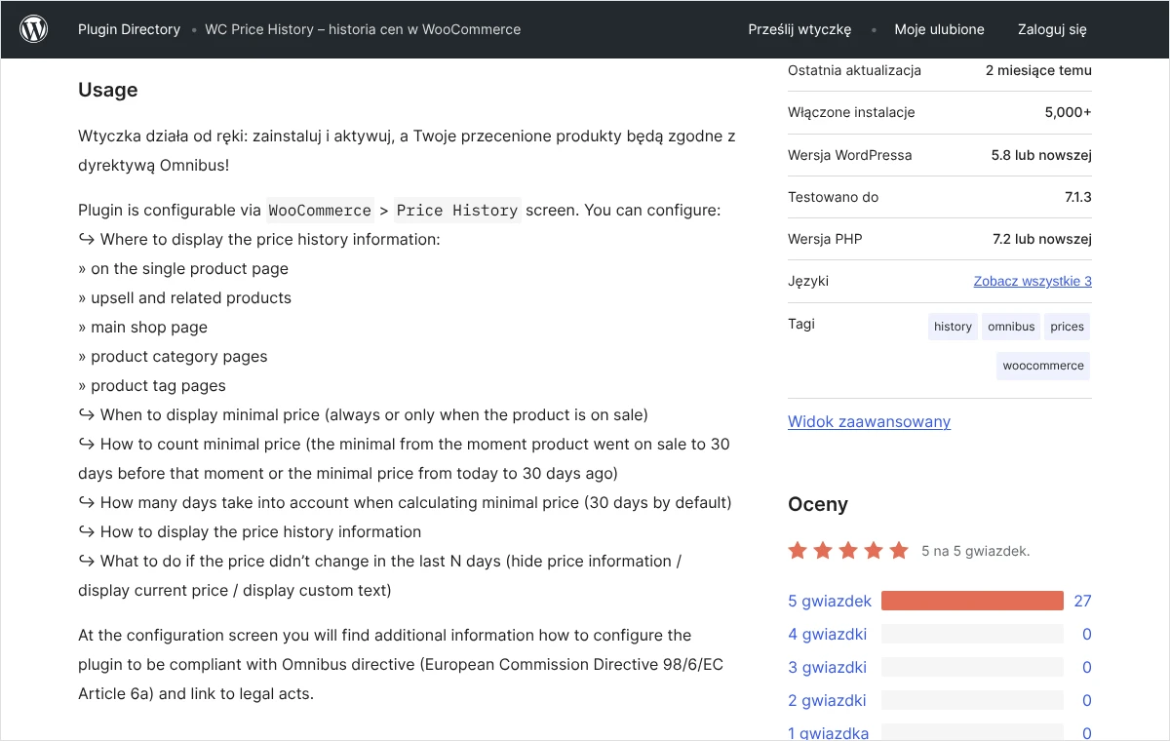Select the 'prices' tag
Image resolution: width=1170 pixels, height=741 pixels.
click(1067, 327)
